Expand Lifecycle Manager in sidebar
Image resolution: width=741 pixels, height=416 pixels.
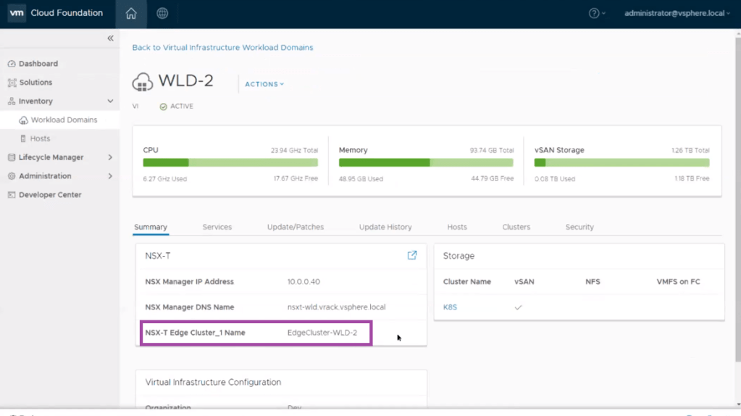pyautogui.click(x=110, y=157)
